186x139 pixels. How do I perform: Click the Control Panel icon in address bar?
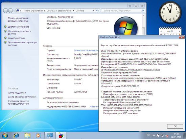pyautogui.click(x=18, y=11)
